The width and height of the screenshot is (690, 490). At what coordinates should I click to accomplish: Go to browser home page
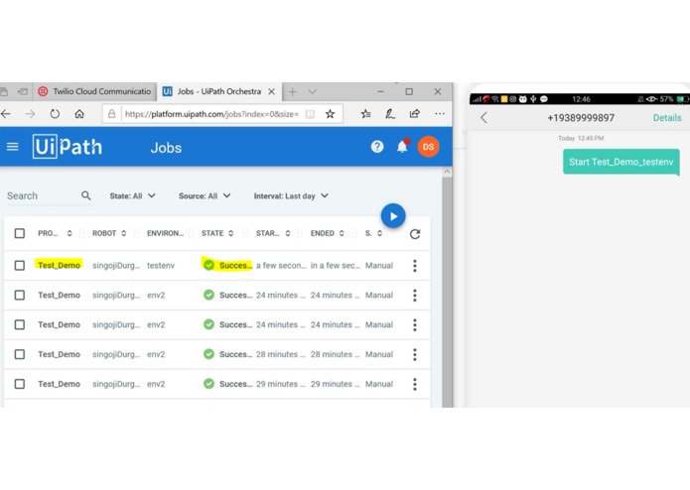79,114
